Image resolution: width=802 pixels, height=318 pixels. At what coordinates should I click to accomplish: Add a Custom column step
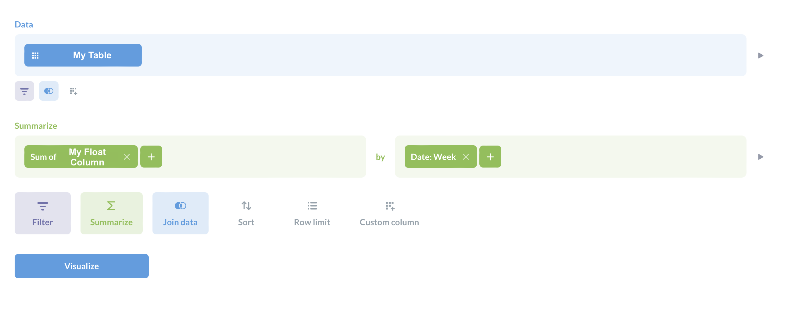pyautogui.click(x=389, y=213)
